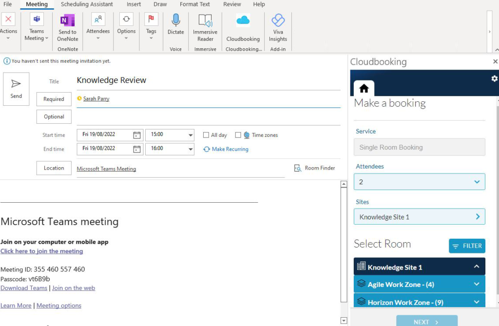The height and width of the screenshot is (326, 499).
Task: Open the Format Text tab
Action: point(195,4)
